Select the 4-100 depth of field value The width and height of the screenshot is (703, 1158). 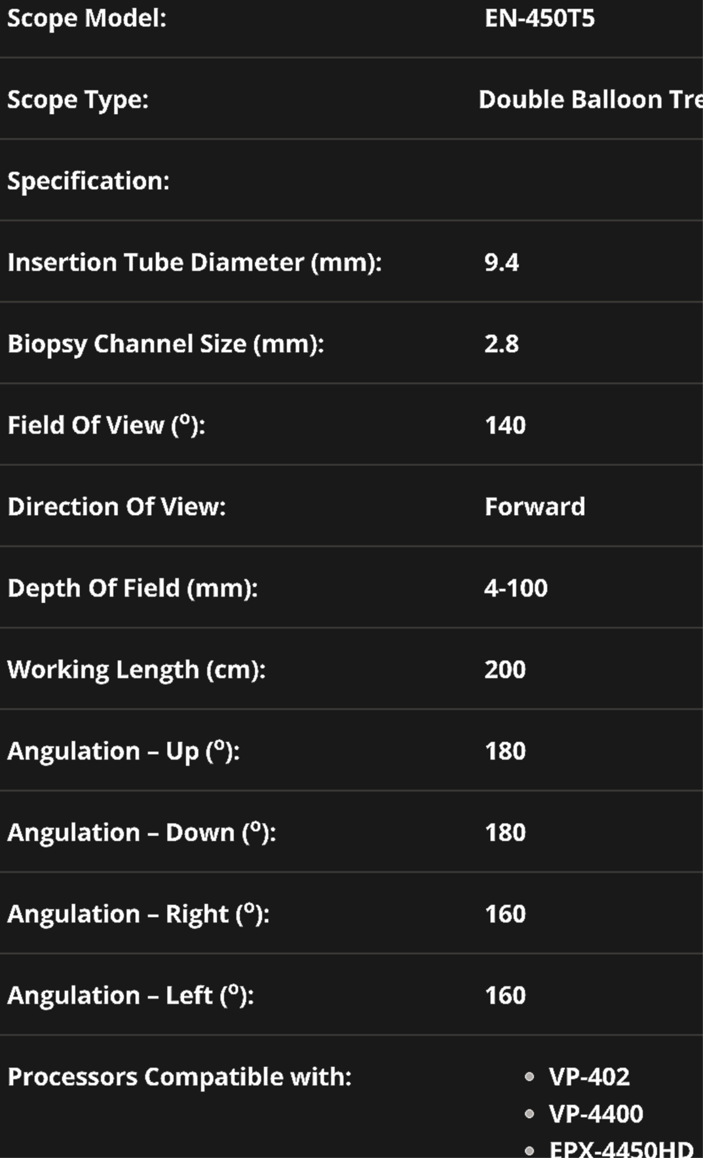click(x=516, y=588)
